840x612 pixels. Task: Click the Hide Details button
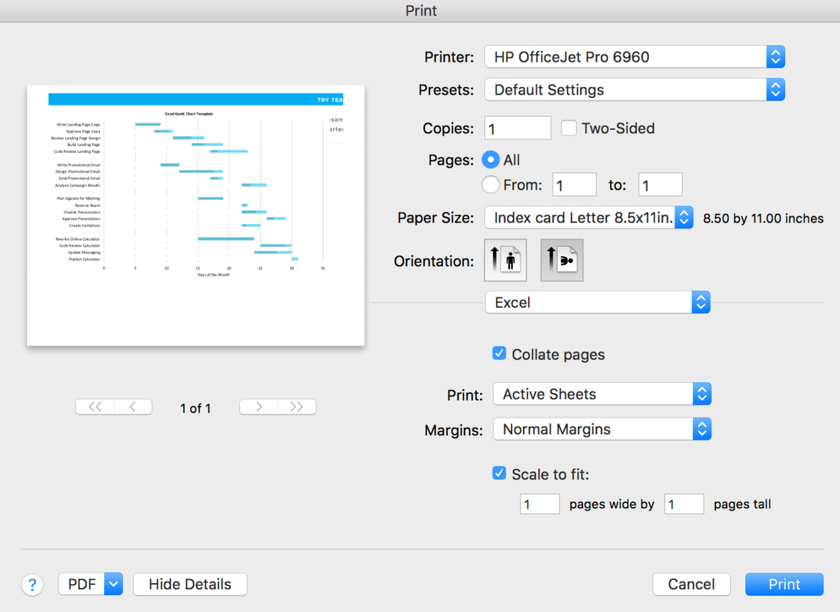coord(189,584)
